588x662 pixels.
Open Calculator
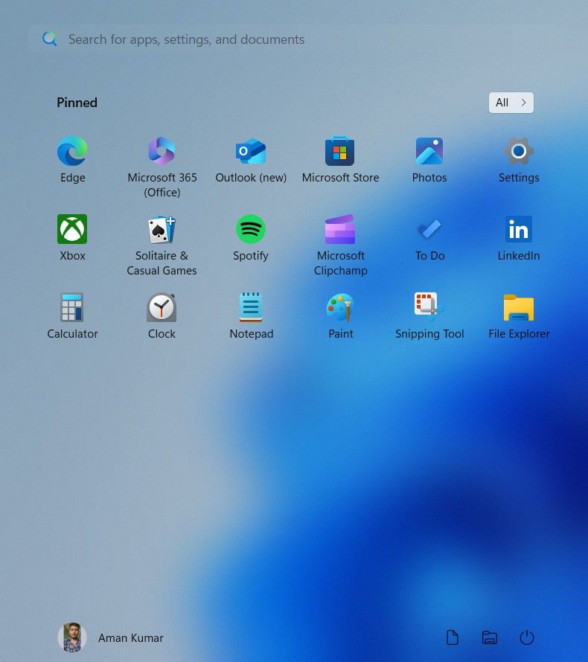tap(72, 307)
